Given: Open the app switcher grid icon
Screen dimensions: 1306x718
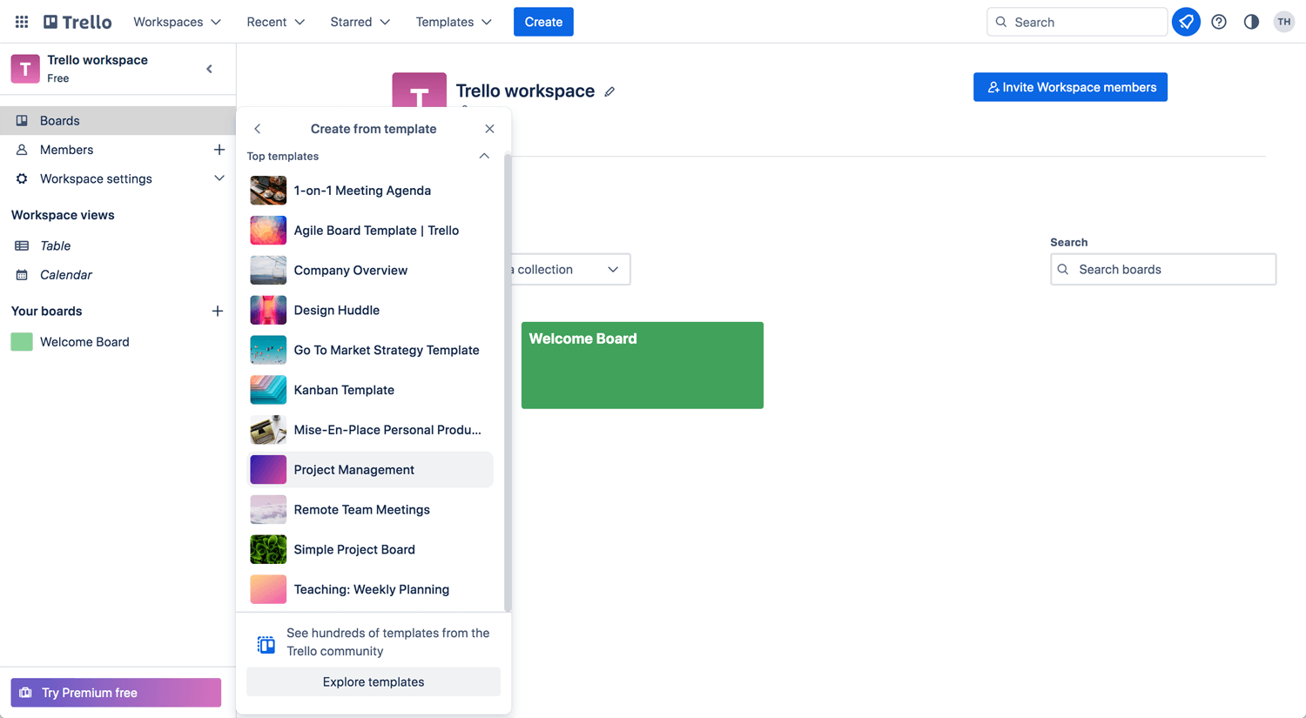Looking at the screenshot, I should 22,22.
